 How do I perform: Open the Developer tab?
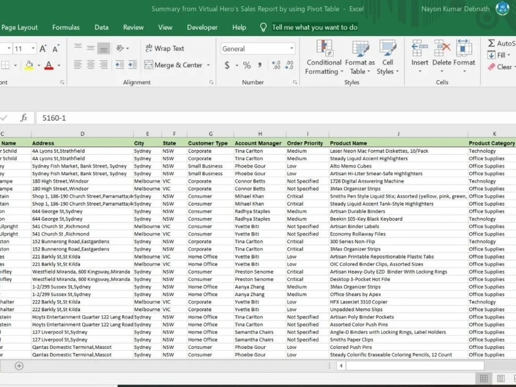(202, 27)
